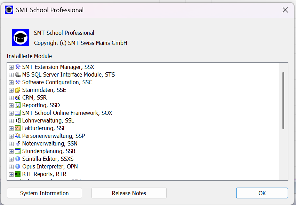296x205 pixels.
Task: Select the 'Scintilla Editor, SSXS' row
Action: click(48, 159)
